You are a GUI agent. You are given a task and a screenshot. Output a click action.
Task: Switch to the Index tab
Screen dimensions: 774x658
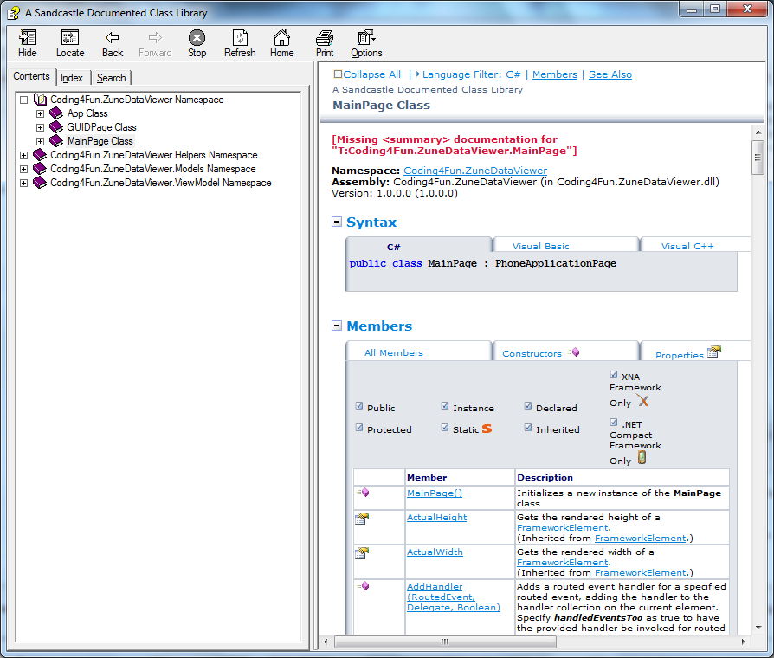coord(72,78)
